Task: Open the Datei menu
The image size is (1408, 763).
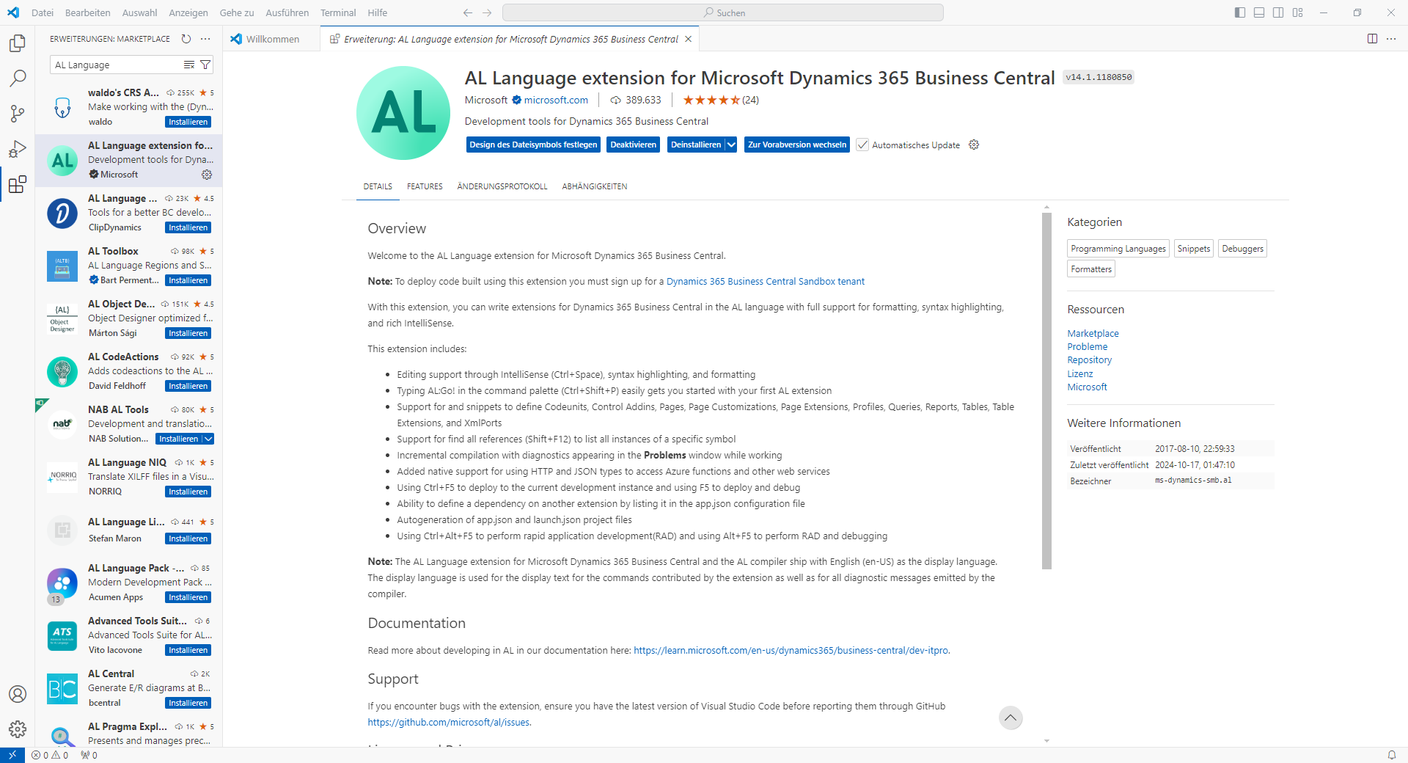Action: [43, 12]
